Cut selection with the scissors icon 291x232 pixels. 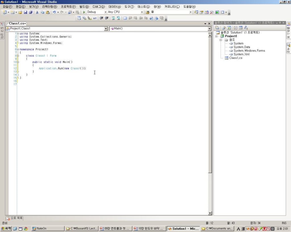[x=37, y=12]
